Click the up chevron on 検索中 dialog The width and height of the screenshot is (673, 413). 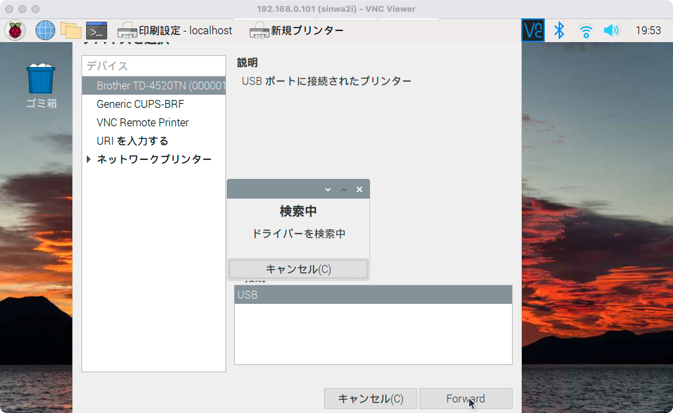(343, 189)
